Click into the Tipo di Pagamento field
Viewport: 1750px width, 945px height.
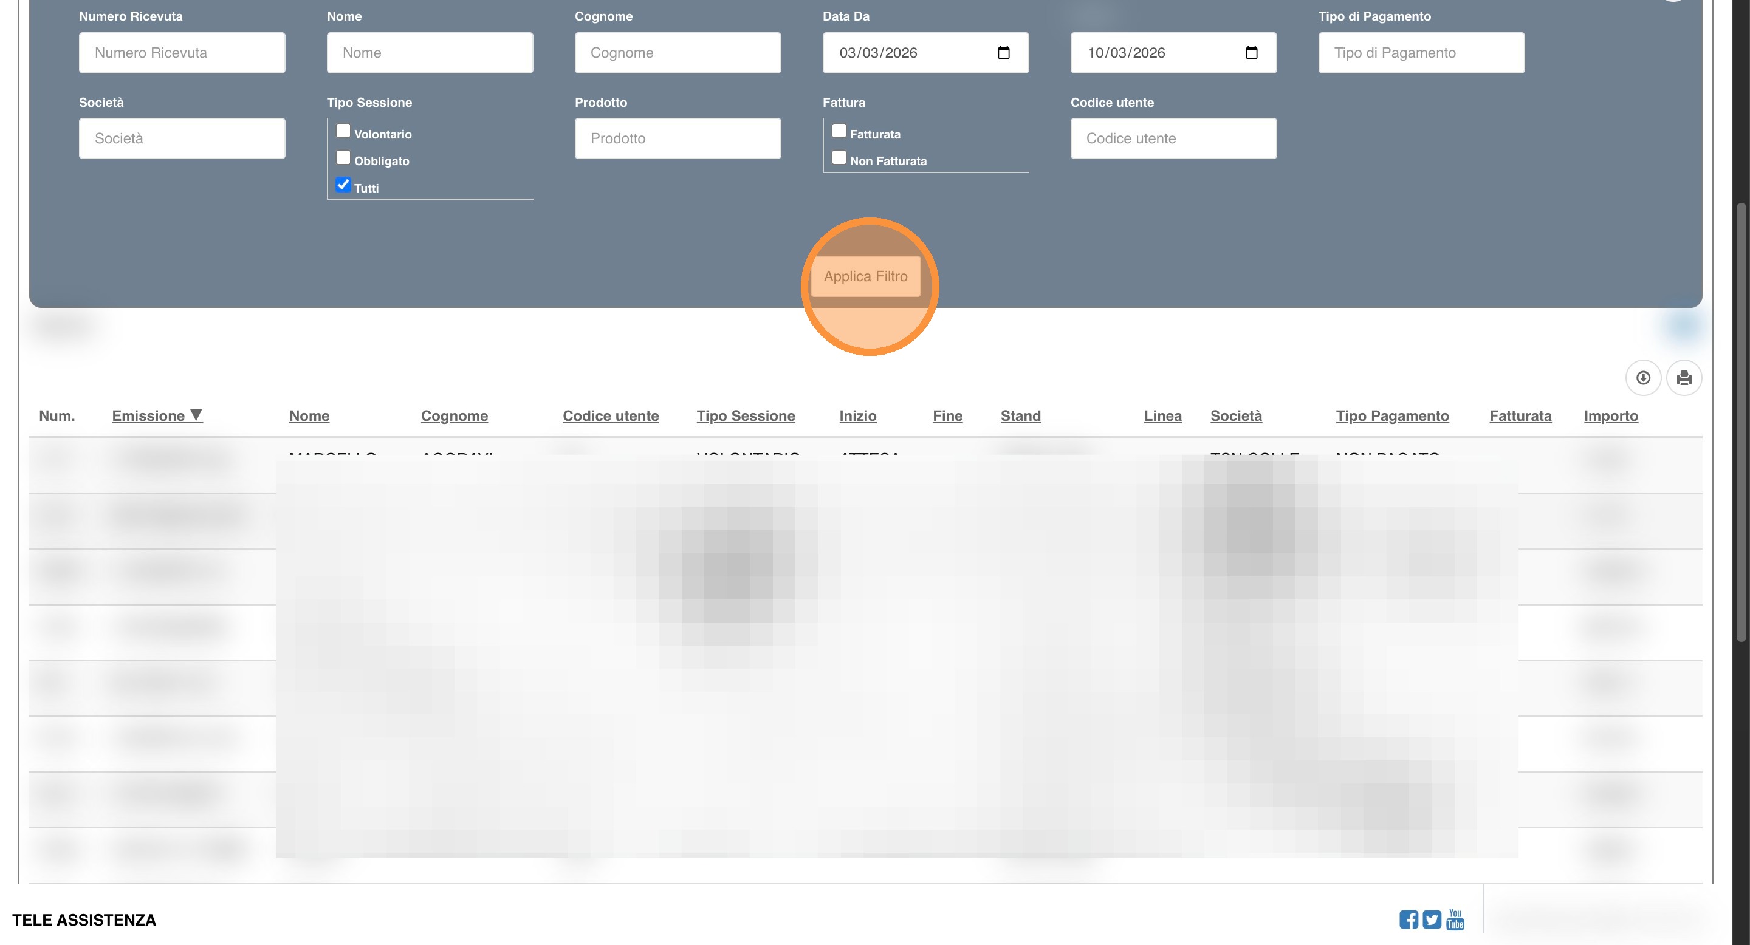click(1421, 53)
